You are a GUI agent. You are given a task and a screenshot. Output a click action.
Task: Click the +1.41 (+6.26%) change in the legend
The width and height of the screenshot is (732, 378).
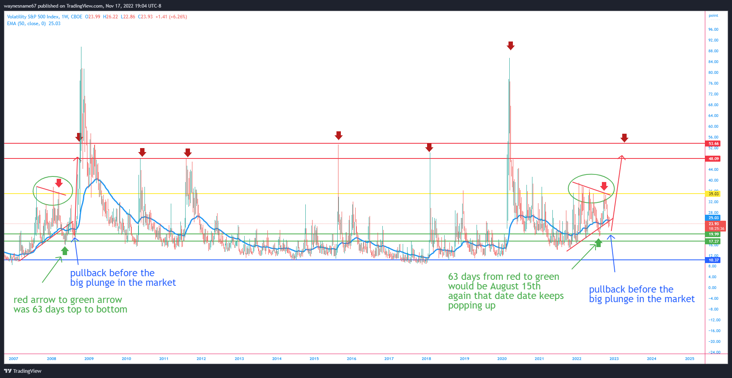coord(171,17)
